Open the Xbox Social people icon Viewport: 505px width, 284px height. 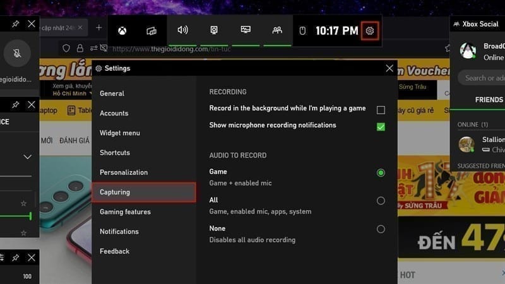pyautogui.click(x=277, y=30)
